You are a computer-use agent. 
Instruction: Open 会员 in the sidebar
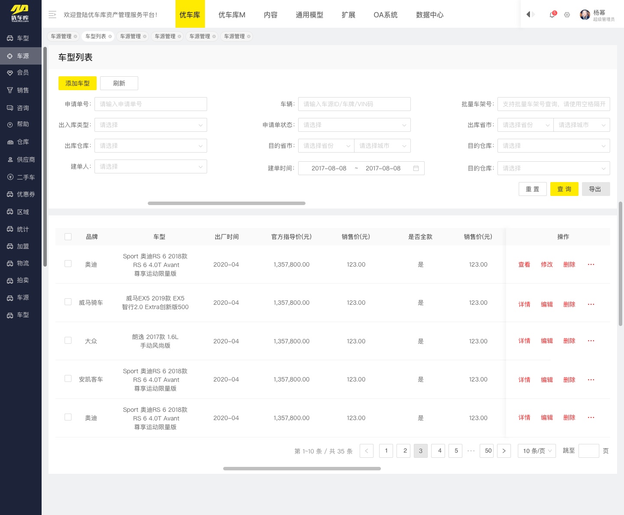point(23,72)
